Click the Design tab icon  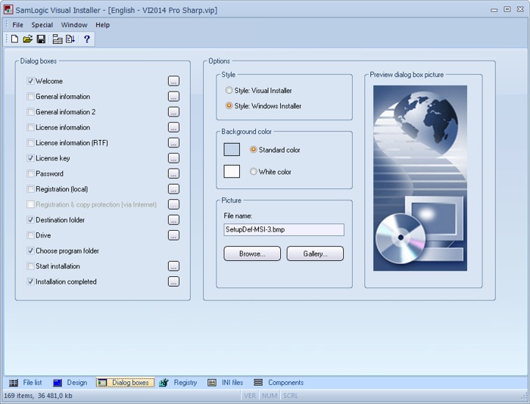pyautogui.click(x=58, y=383)
